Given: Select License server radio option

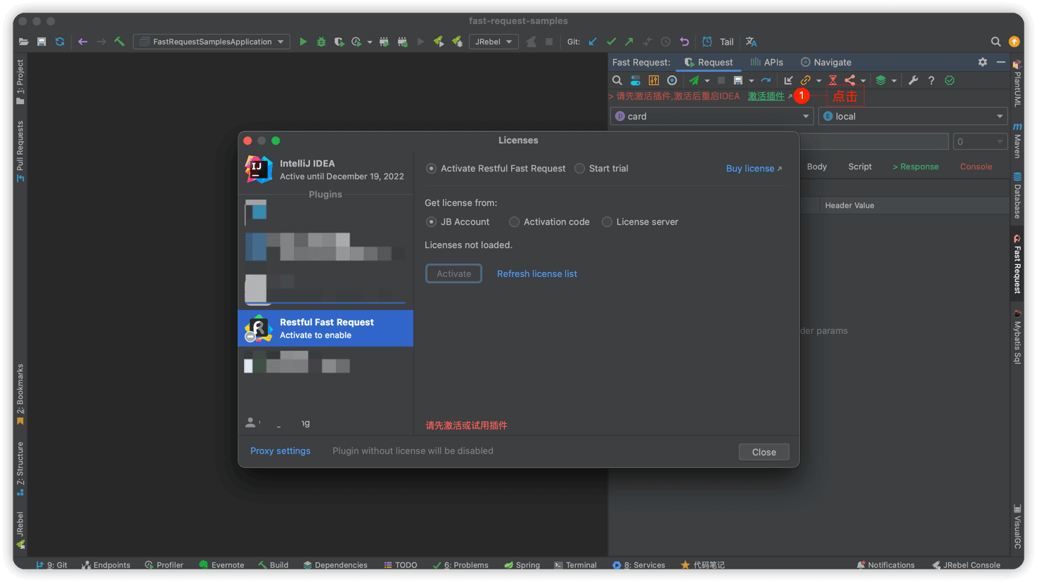Looking at the screenshot, I should 607,222.
